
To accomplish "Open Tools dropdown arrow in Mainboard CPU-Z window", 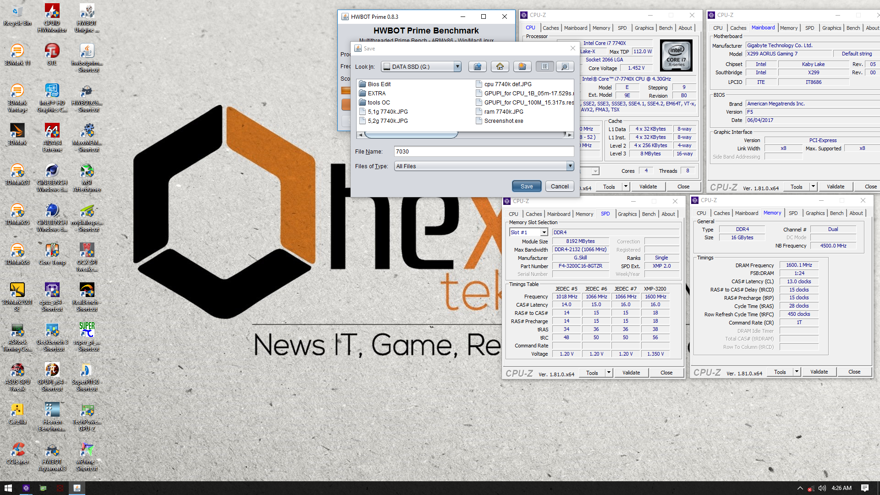I will 813,187.
